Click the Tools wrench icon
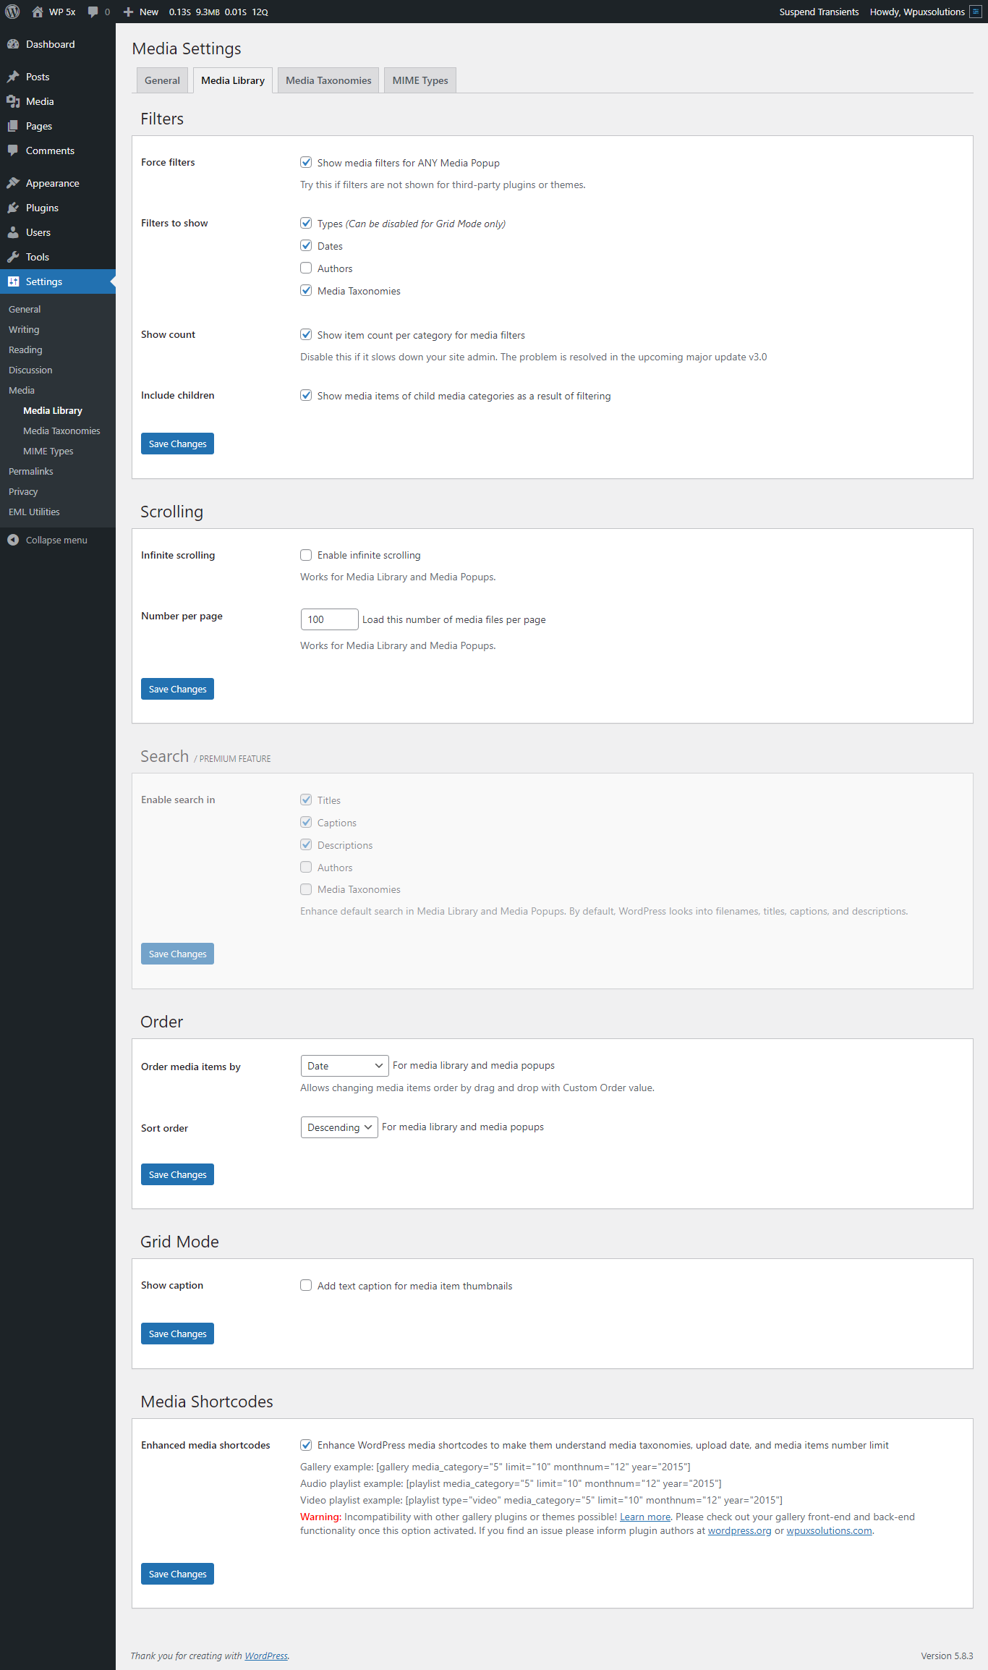Viewport: 988px width, 1670px height. coord(13,257)
